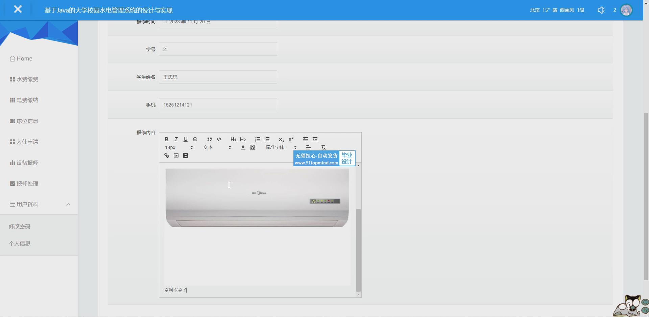Screen dimensions: 649x317
Task: Create a bulleted list
Action: 267,139
